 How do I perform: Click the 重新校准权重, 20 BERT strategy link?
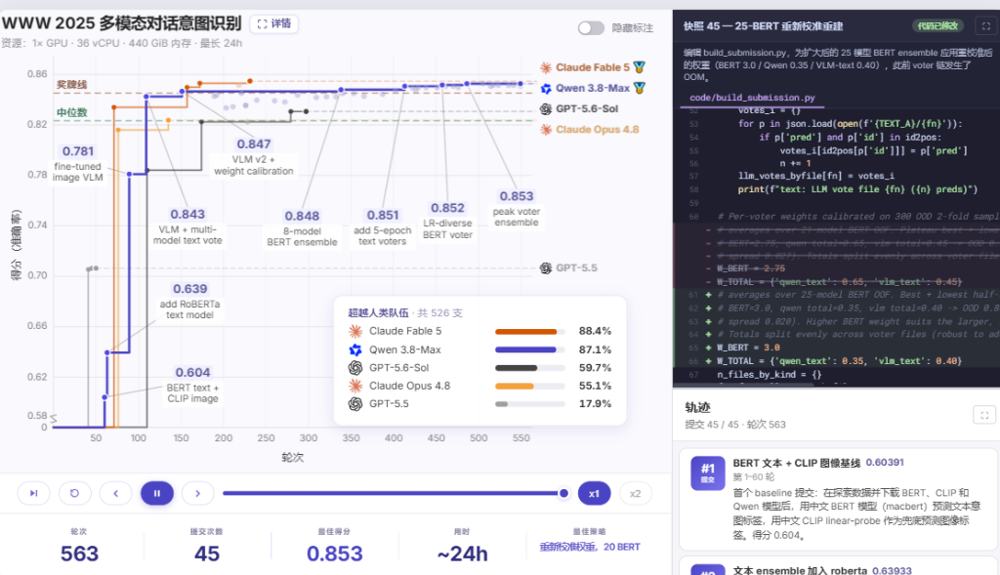(589, 547)
